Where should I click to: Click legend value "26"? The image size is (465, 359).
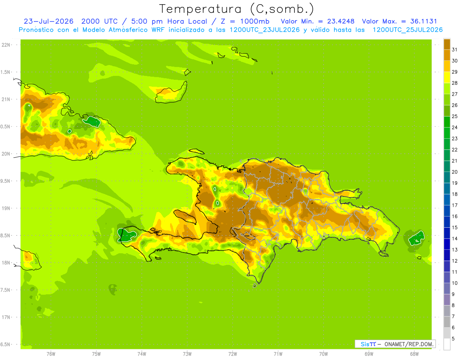[455, 105]
